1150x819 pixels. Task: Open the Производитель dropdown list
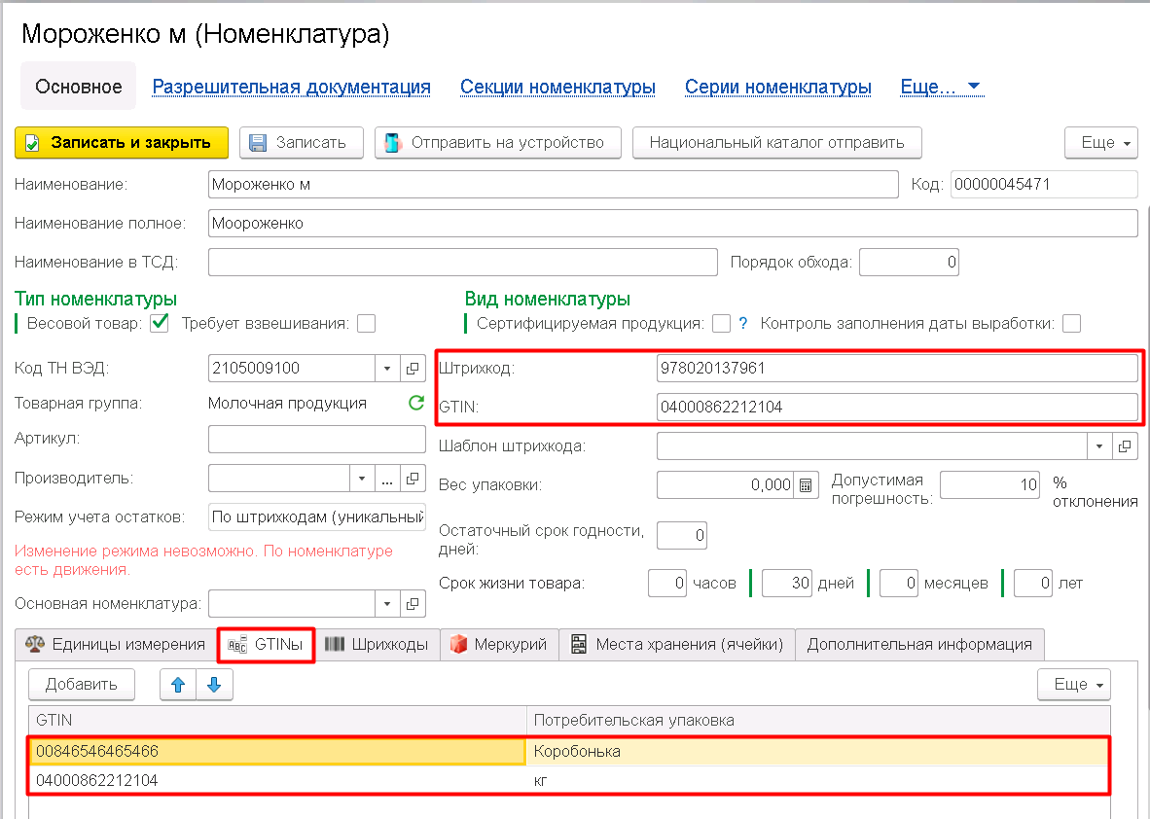pos(362,479)
